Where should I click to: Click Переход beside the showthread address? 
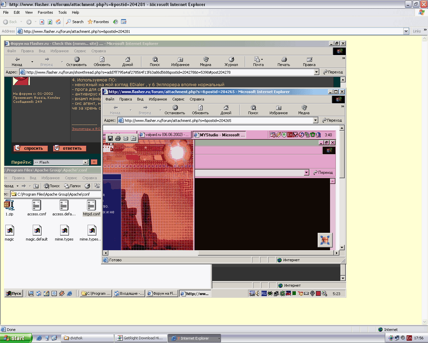point(333,72)
